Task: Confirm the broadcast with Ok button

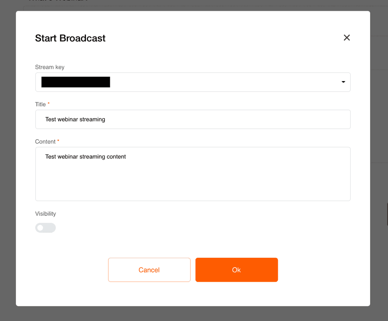Action: [237, 270]
